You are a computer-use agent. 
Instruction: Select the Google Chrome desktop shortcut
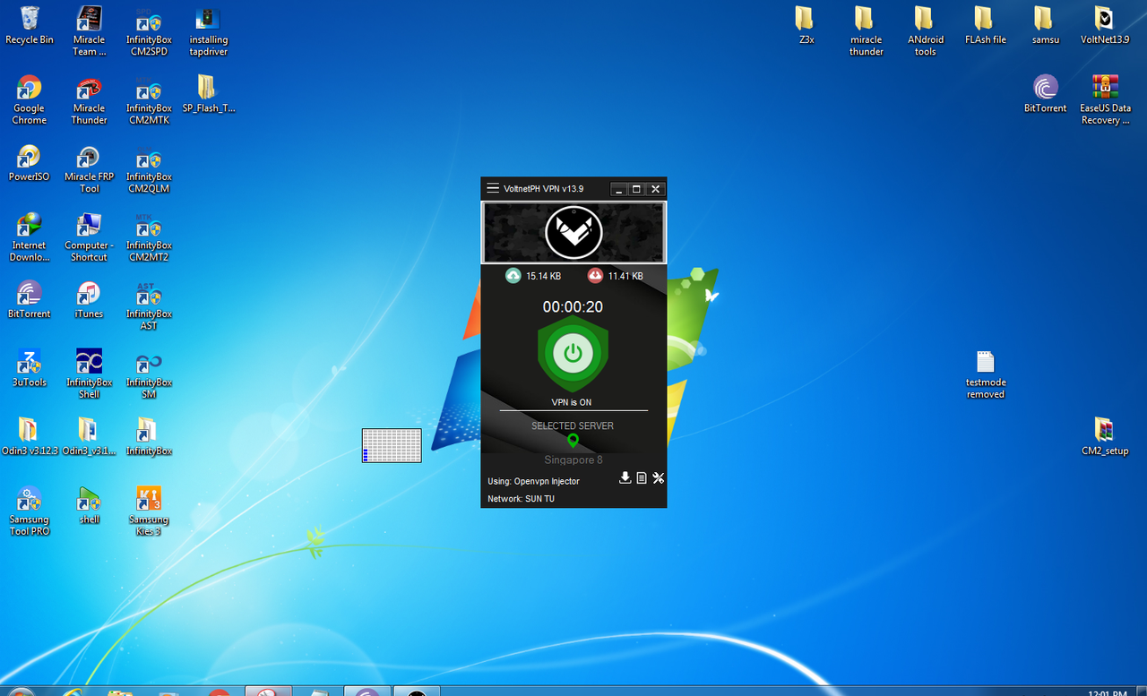click(x=30, y=99)
